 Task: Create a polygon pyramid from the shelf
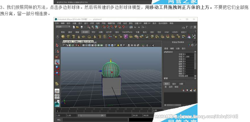(x=94, y=37)
